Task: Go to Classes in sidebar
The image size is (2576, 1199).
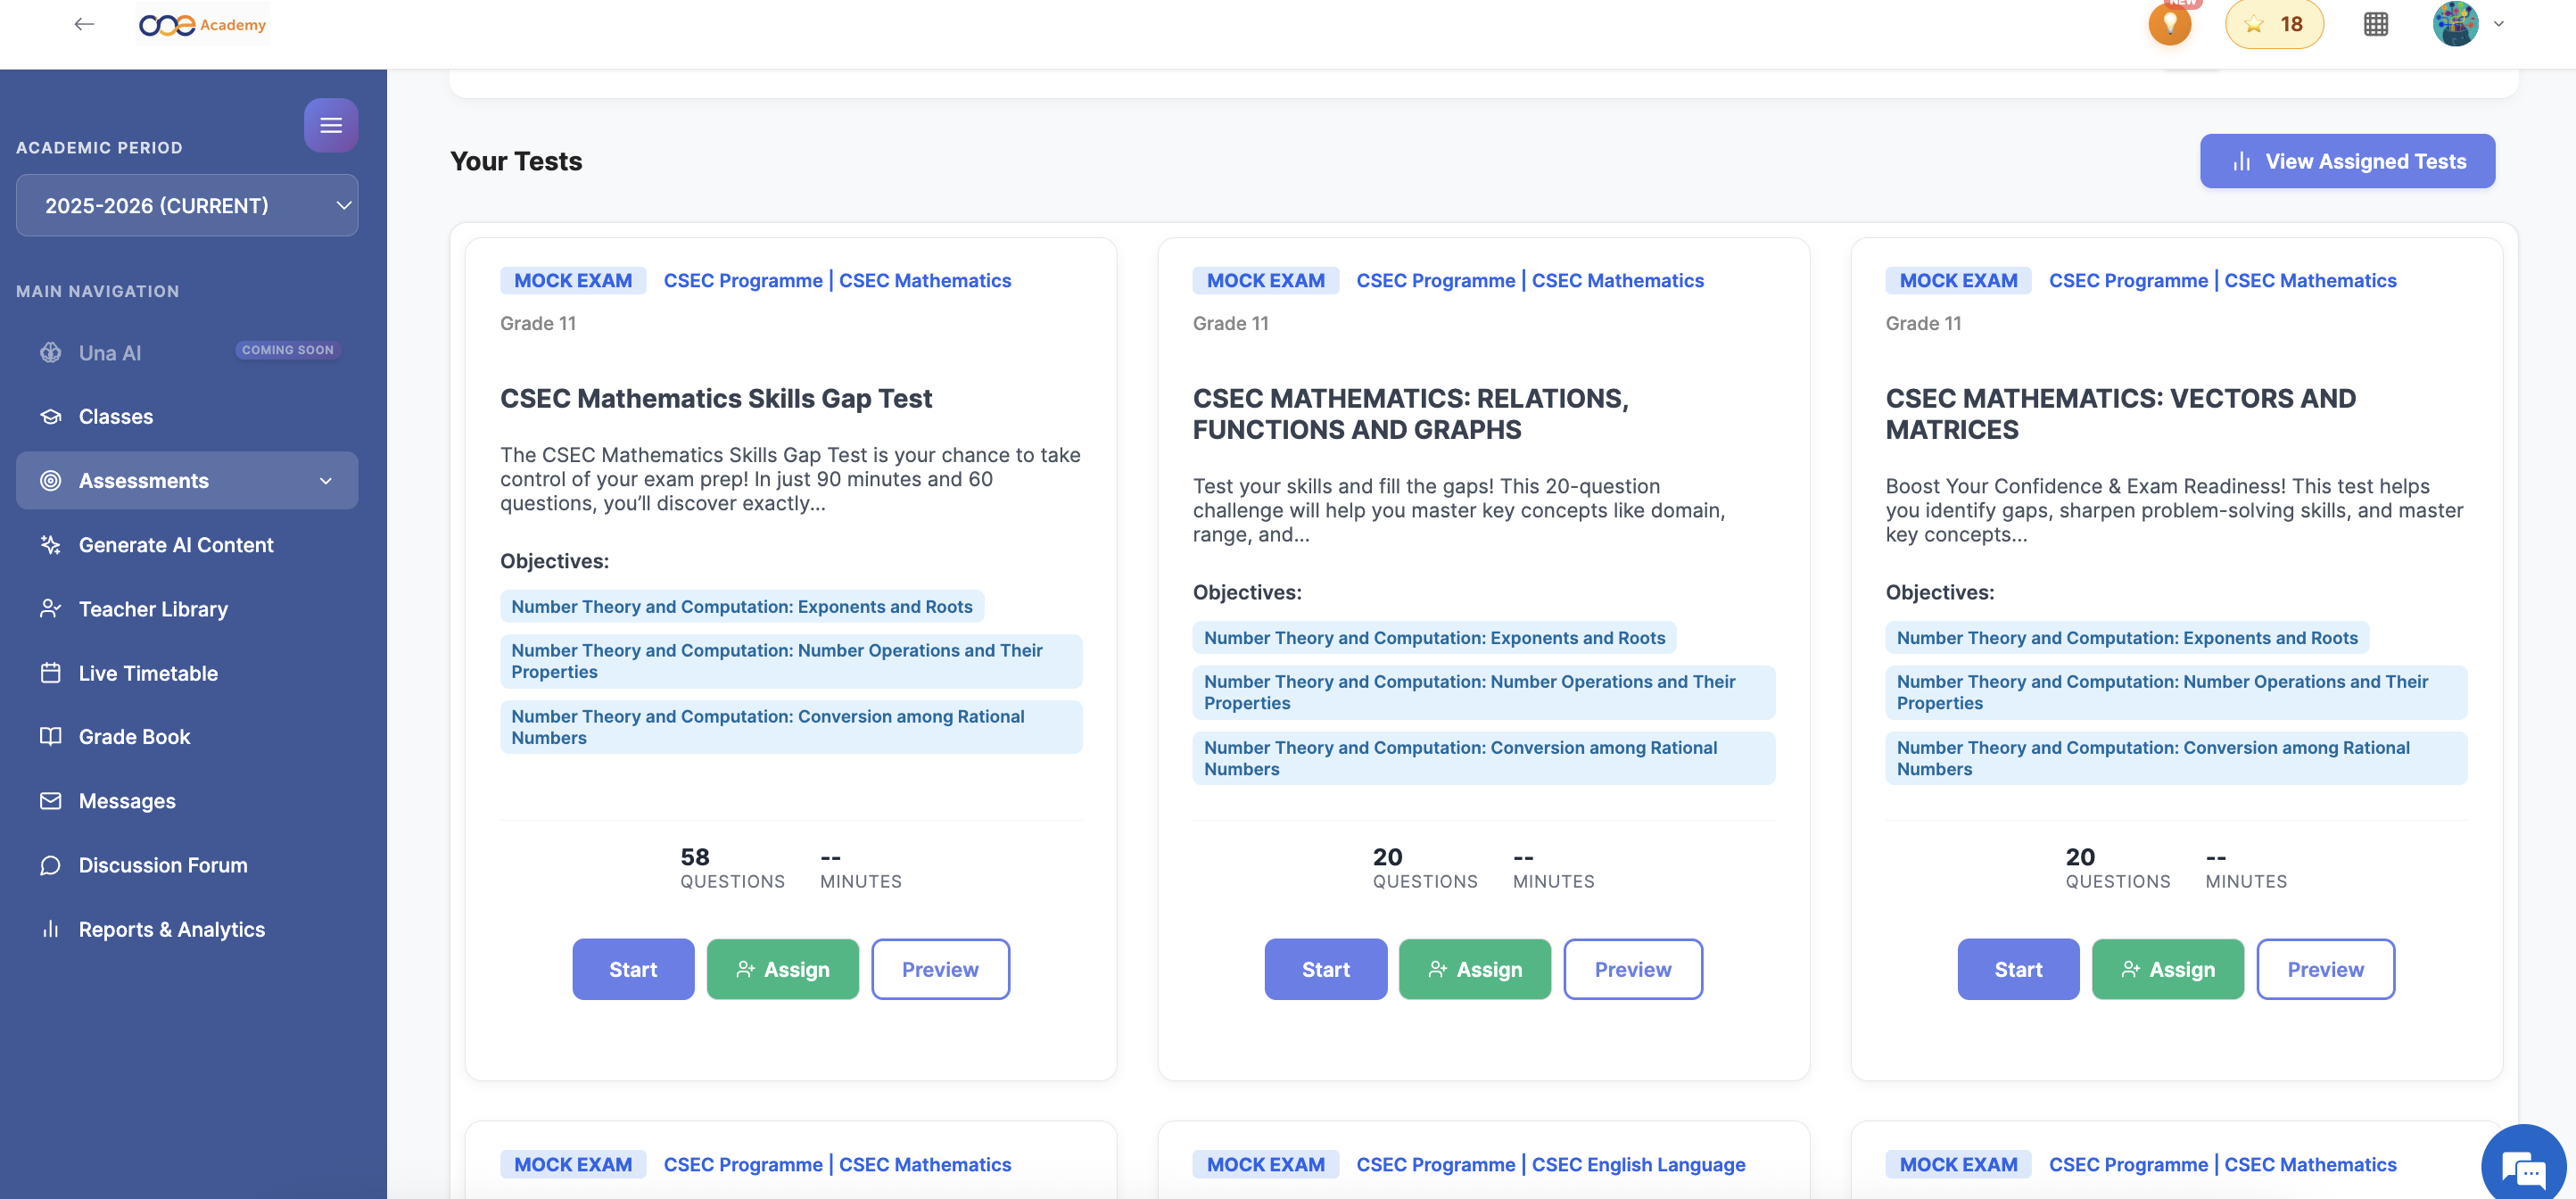Action: tap(116, 416)
